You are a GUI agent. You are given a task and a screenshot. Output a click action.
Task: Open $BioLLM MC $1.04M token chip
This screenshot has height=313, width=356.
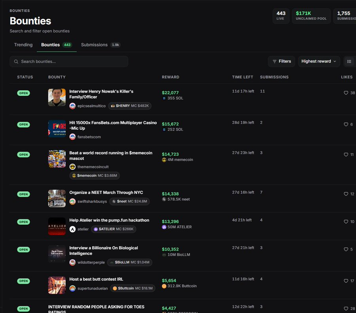coord(130,262)
